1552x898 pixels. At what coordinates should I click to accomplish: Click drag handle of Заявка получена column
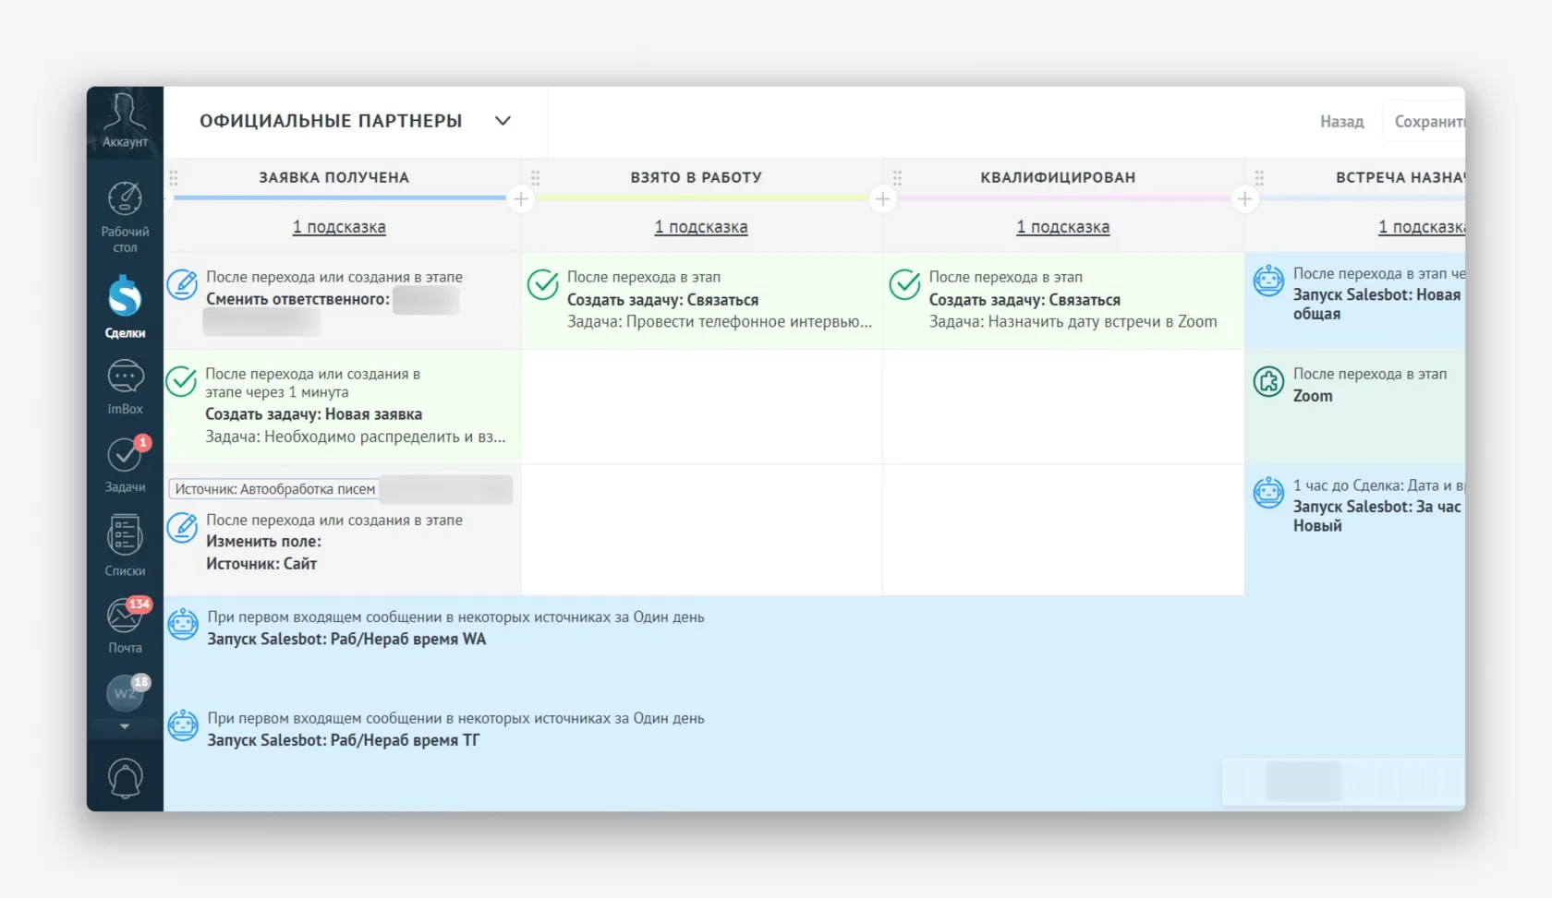(174, 177)
